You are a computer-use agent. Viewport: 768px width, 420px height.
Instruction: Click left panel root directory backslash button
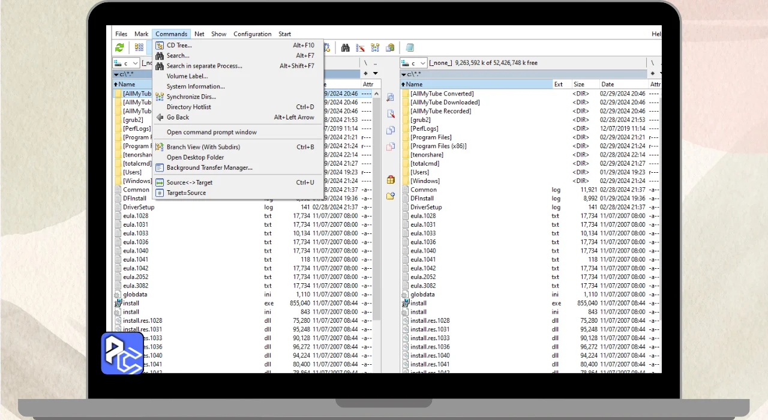[x=365, y=63]
